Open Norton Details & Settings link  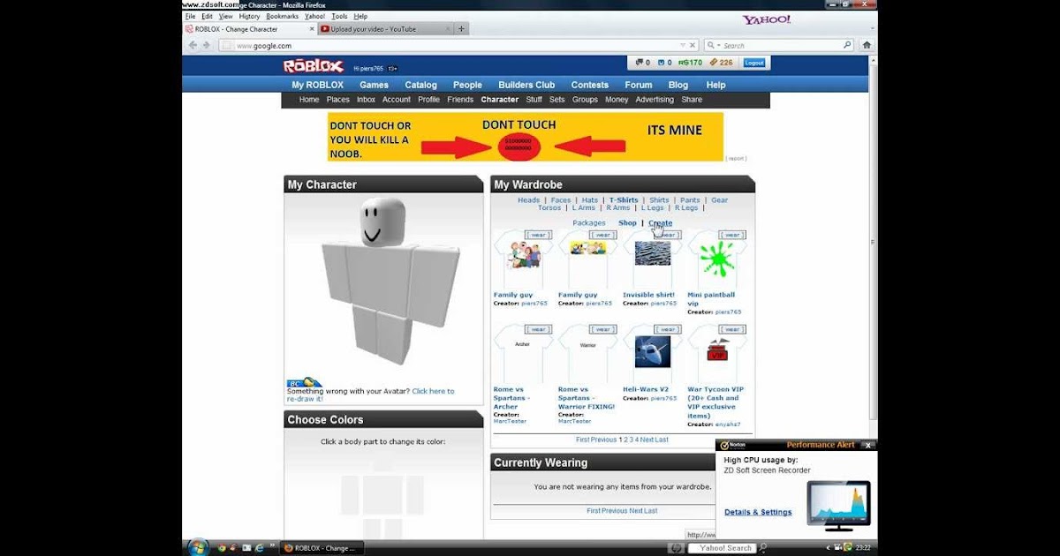(758, 513)
